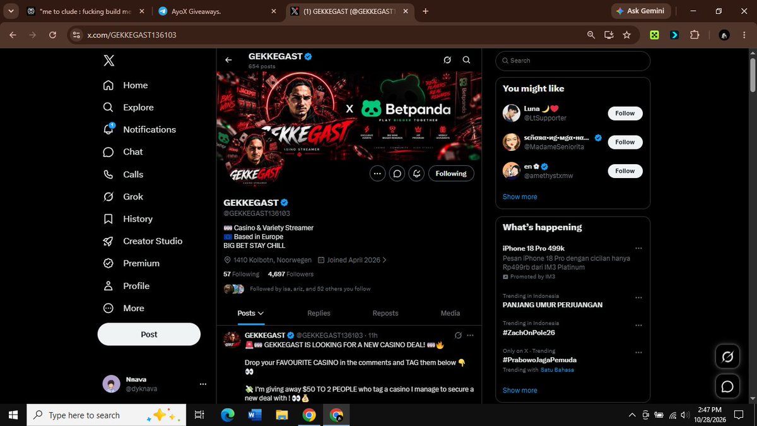Toggle the Following button on GEKKEGAST
757x426 pixels.
[451, 174]
